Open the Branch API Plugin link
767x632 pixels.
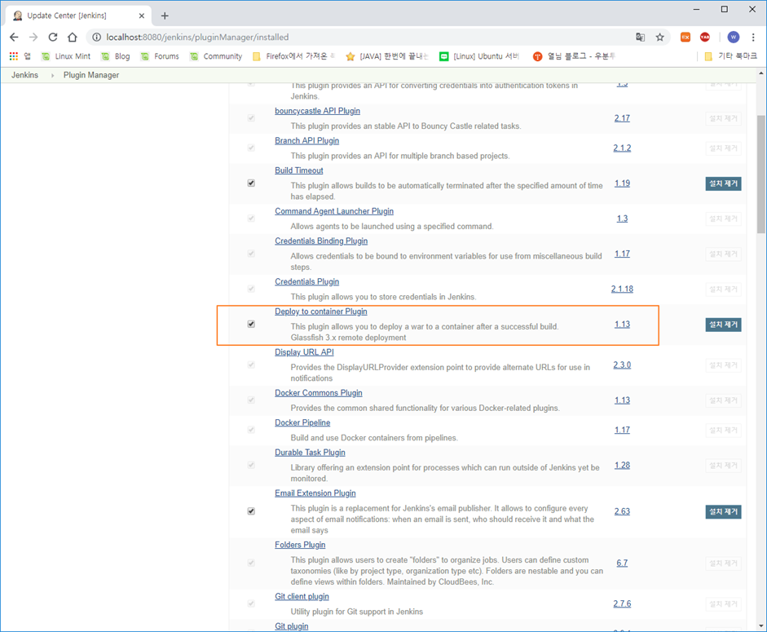[x=306, y=141]
